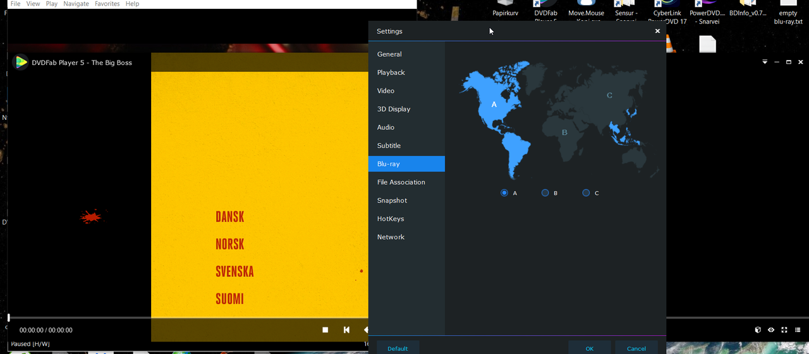The image size is (809, 354).
Task: Click region A on the world map
Action: coord(494,105)
